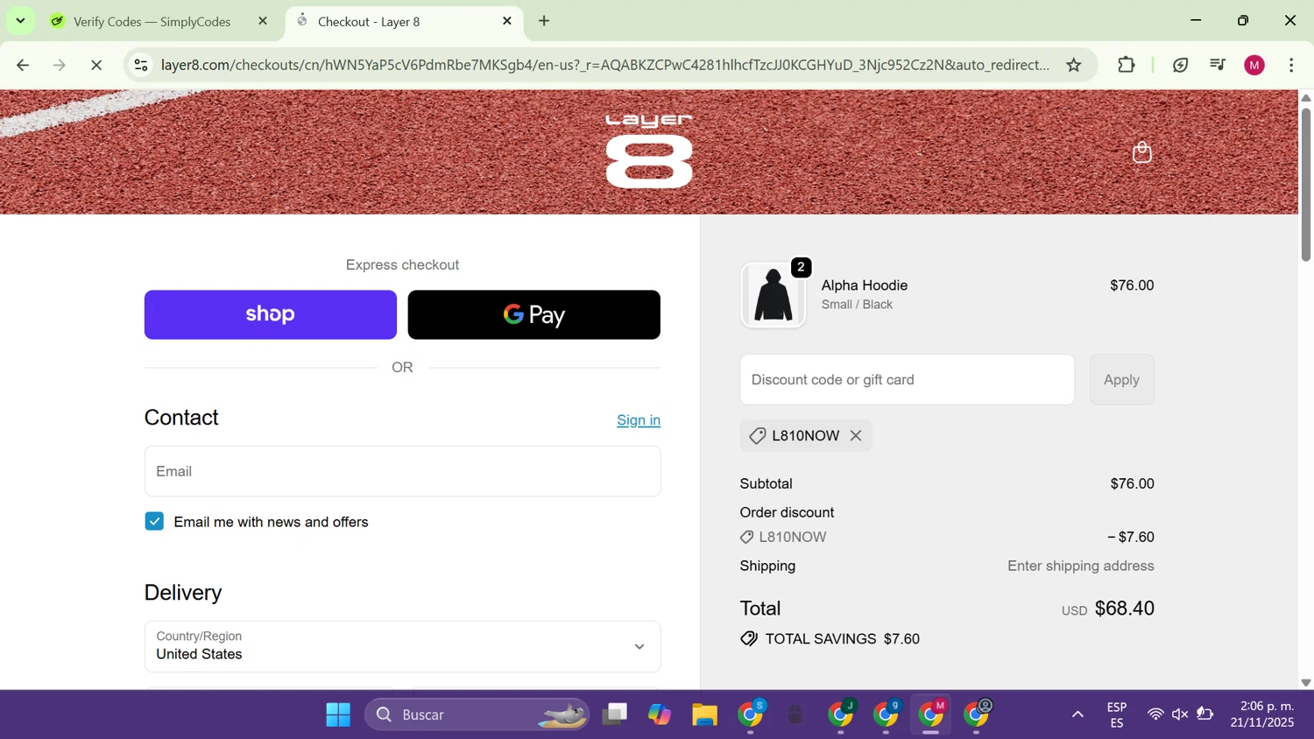Screen dimensions: 1314x739
Task: Click the muted volume speaker icon
Action: 1180,714
